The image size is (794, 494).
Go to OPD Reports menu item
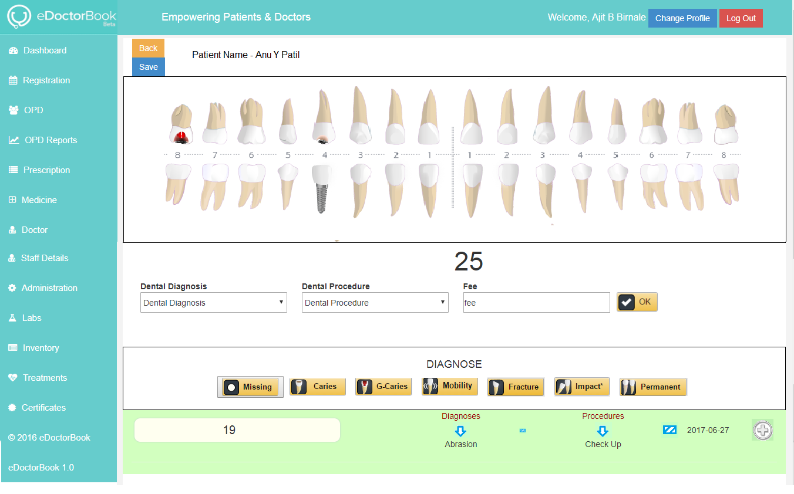click(x=51, y=140)
